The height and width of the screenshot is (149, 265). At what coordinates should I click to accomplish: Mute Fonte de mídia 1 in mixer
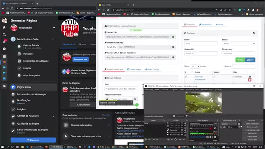[211, 137]
